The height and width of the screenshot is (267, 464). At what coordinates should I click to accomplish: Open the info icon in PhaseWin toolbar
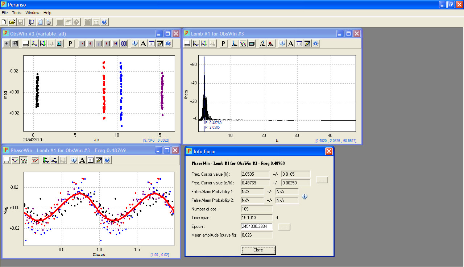pos(74,160)
